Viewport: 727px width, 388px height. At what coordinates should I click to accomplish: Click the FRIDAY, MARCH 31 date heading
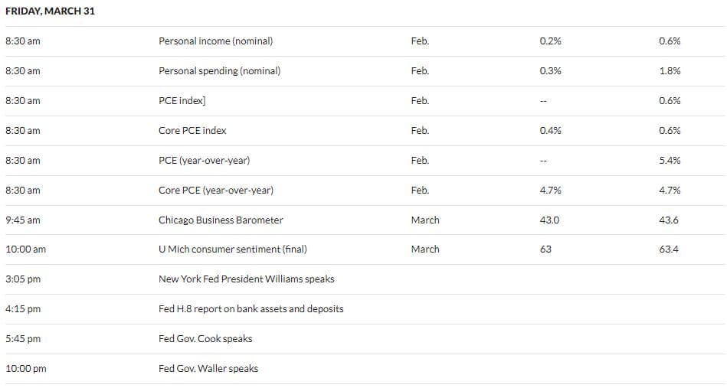point(50,11)
